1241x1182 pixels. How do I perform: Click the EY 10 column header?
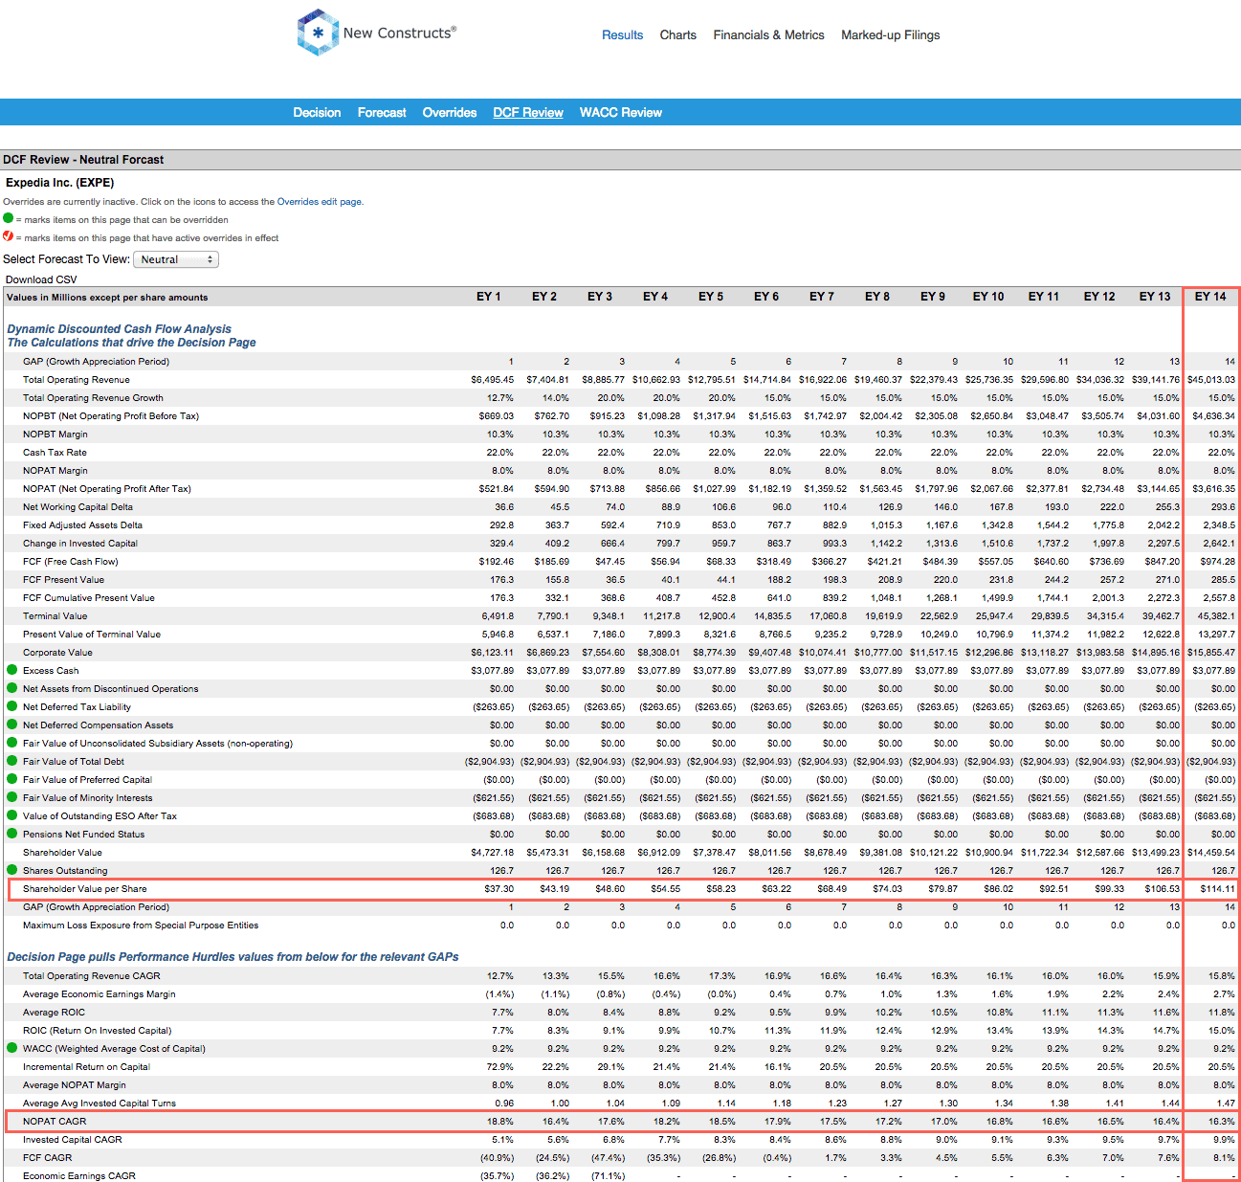click(x=987, y=297)
